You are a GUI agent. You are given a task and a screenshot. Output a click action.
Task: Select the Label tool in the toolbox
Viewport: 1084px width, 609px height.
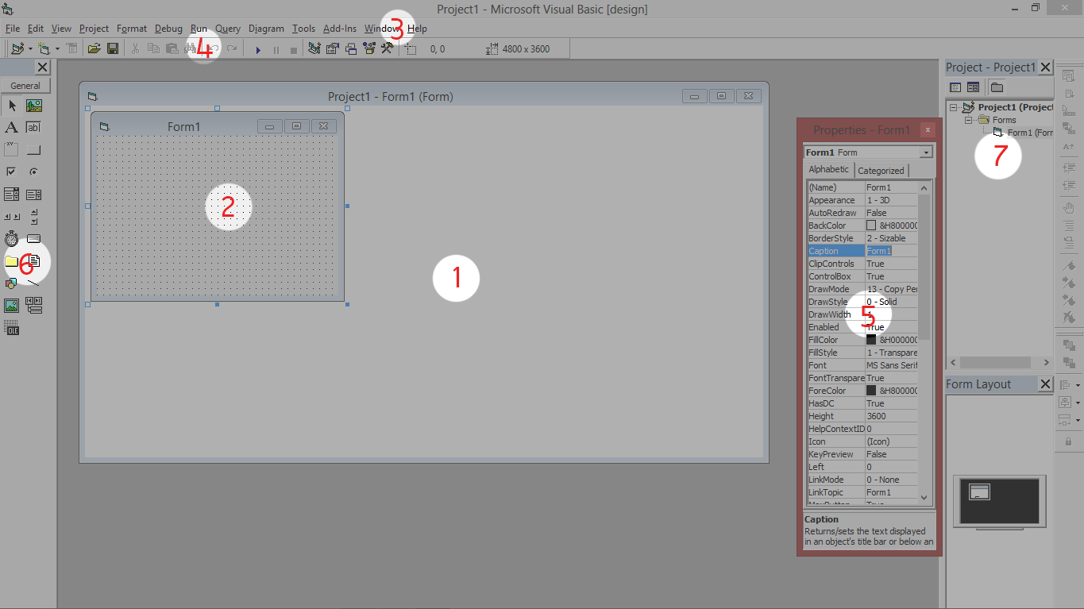[x=11, y=127]
